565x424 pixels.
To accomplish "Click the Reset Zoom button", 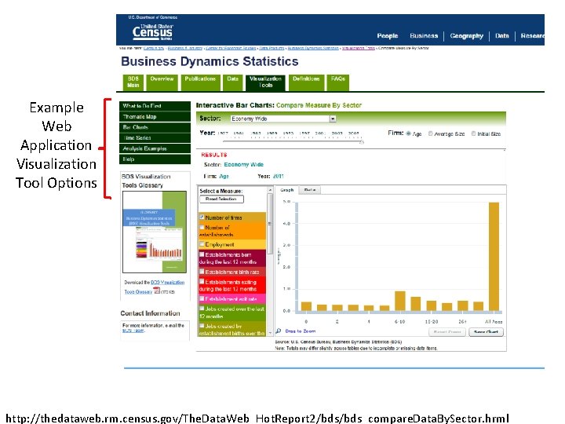I will coord(447,332).
